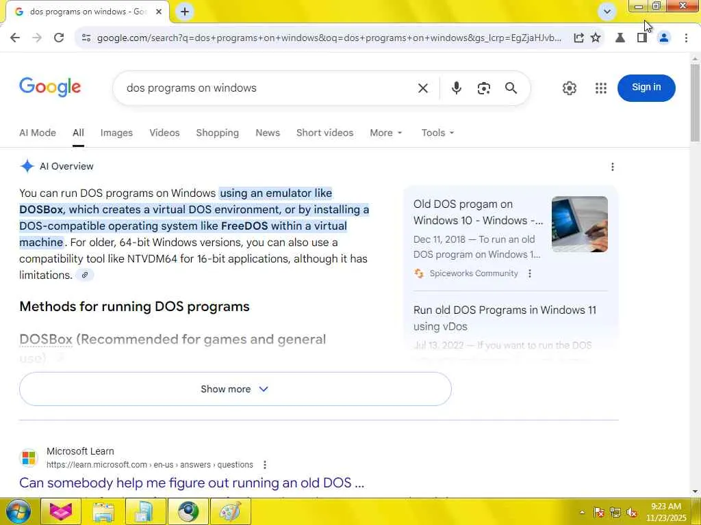
Task: Open the Windows Start orb
Action: tap(18, 511)
